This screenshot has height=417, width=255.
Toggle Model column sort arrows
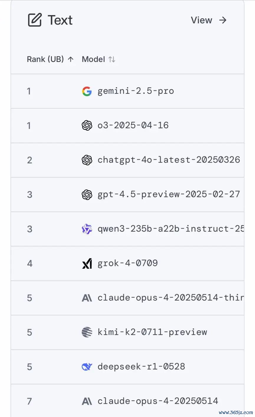point(112,59)
